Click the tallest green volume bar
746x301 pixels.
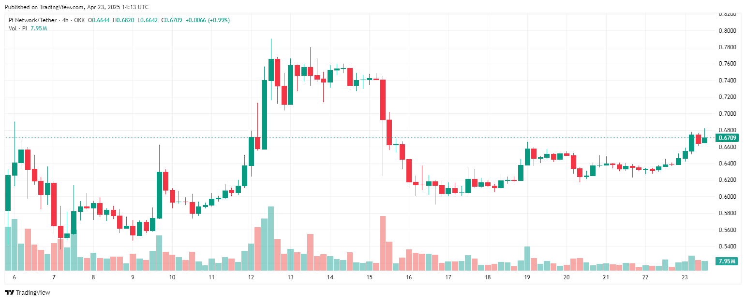pos(271,239)
